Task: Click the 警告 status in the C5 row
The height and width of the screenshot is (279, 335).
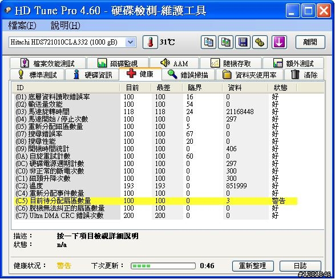Action: (x=279, y=201)
